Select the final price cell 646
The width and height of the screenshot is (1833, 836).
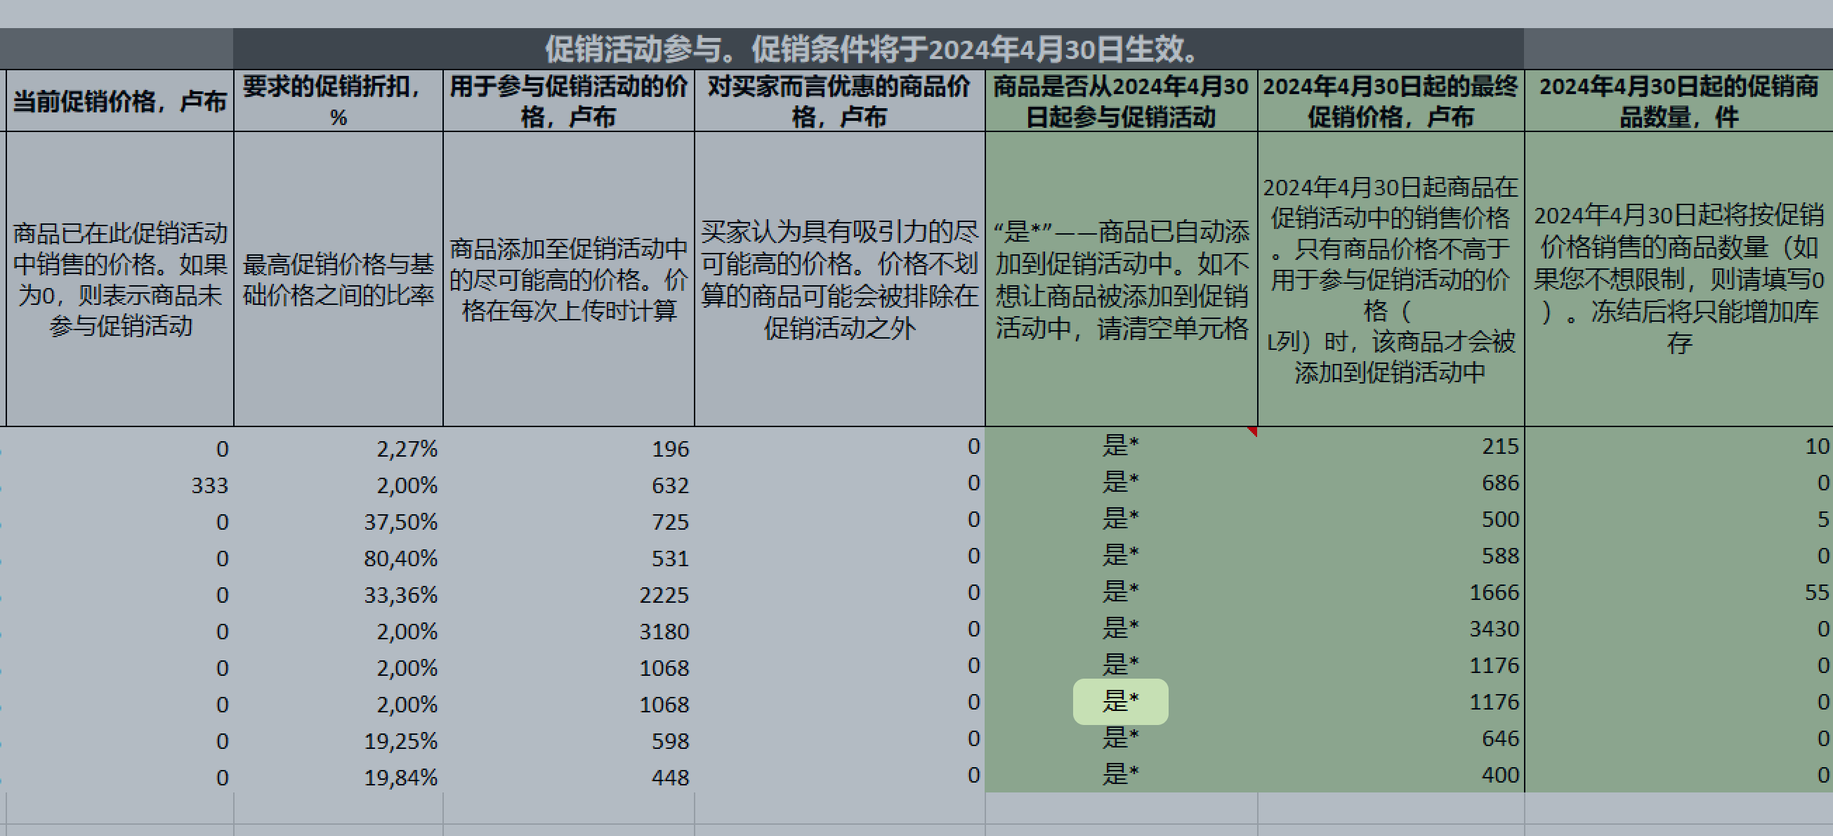point(1391,738)
